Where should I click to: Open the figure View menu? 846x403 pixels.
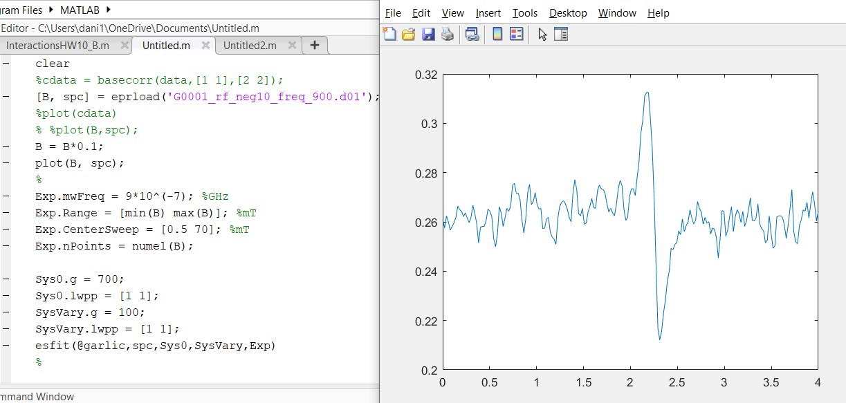(x=453, y=13)
